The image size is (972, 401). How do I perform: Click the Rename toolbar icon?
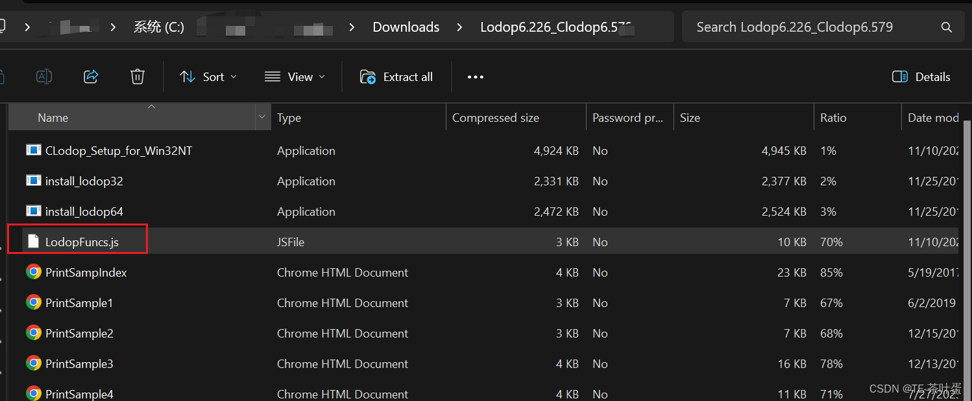pos(43,76)
